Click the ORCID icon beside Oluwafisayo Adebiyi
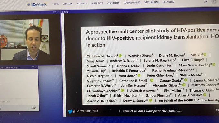 pyautogui.click(x=122, y=90)
